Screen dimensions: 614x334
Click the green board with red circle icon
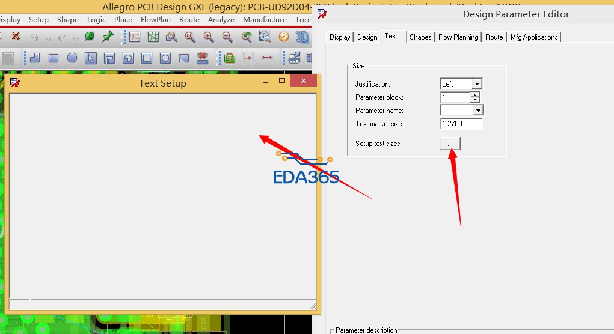(230, 58)
